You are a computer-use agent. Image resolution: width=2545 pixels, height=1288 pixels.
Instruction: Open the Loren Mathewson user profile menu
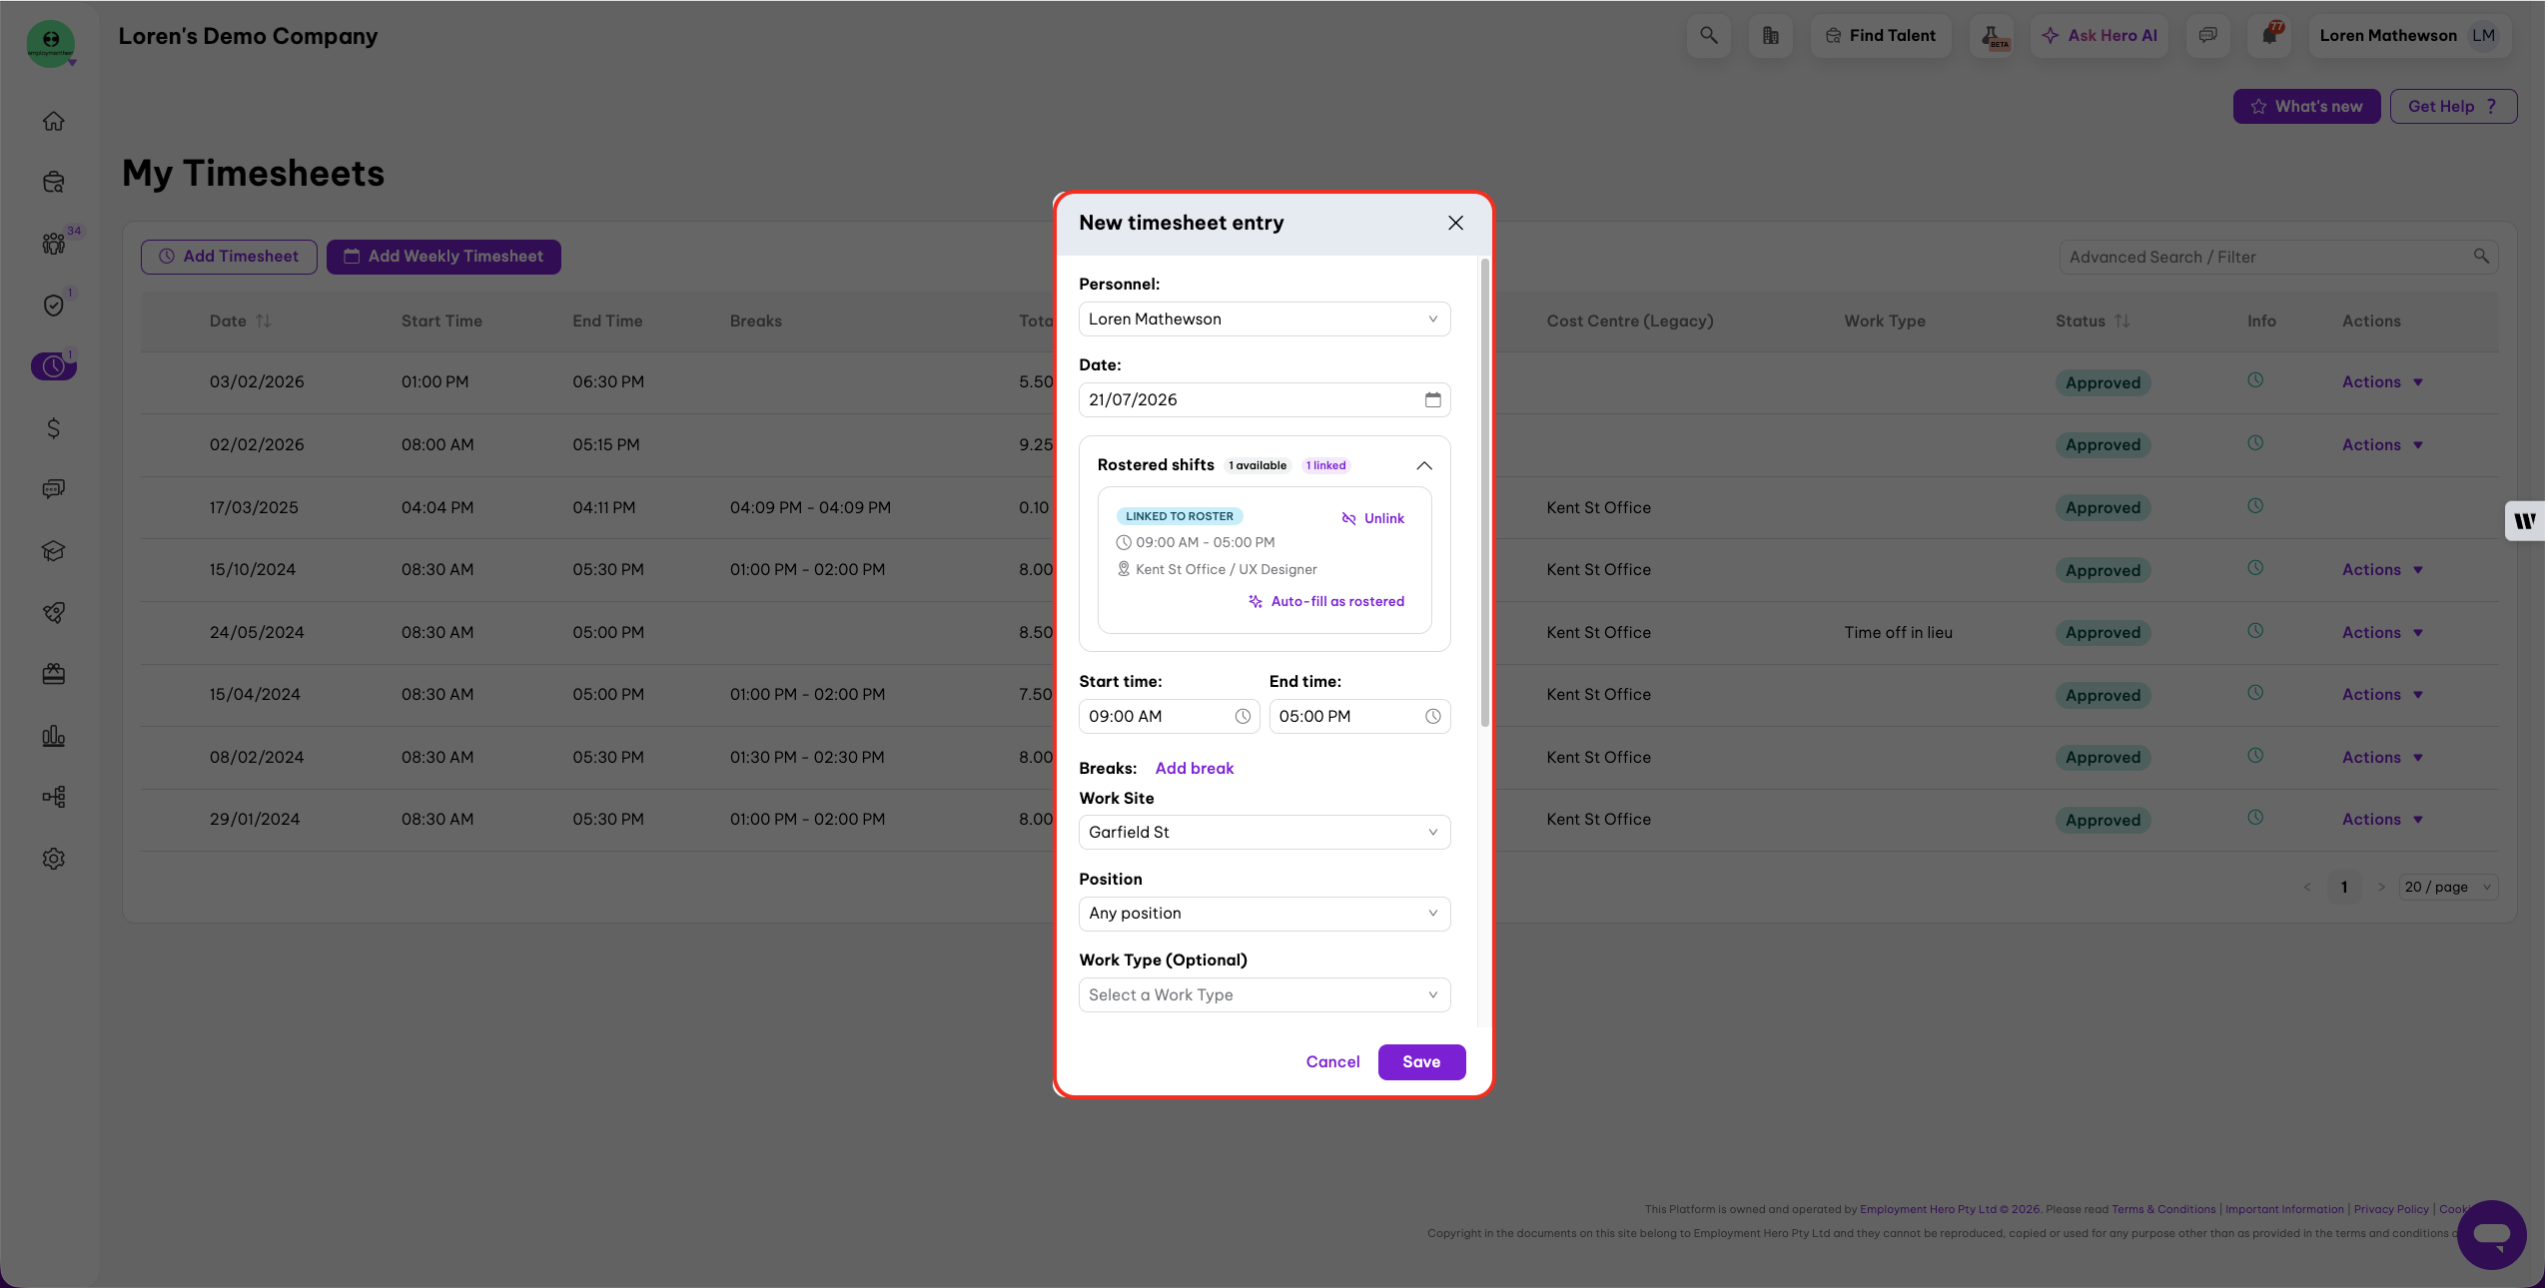(x=2409, y=36)
